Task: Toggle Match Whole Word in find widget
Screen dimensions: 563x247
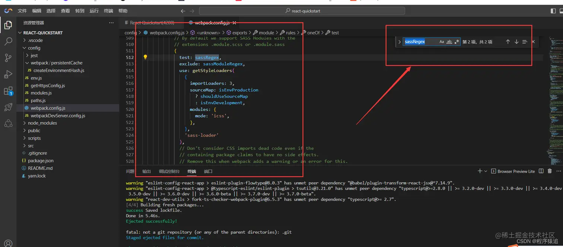Action: (x=449, y=42)
